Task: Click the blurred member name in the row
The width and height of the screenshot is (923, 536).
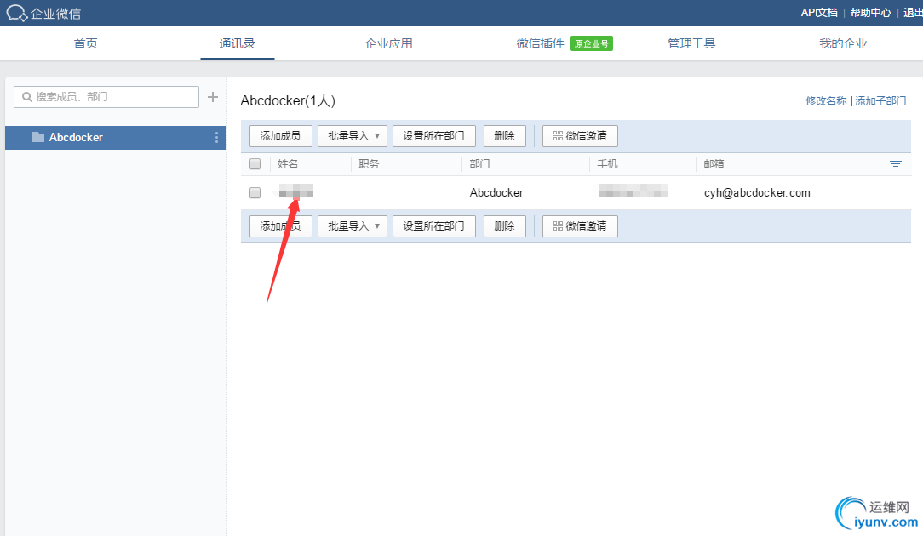Action: coord(295,191)
